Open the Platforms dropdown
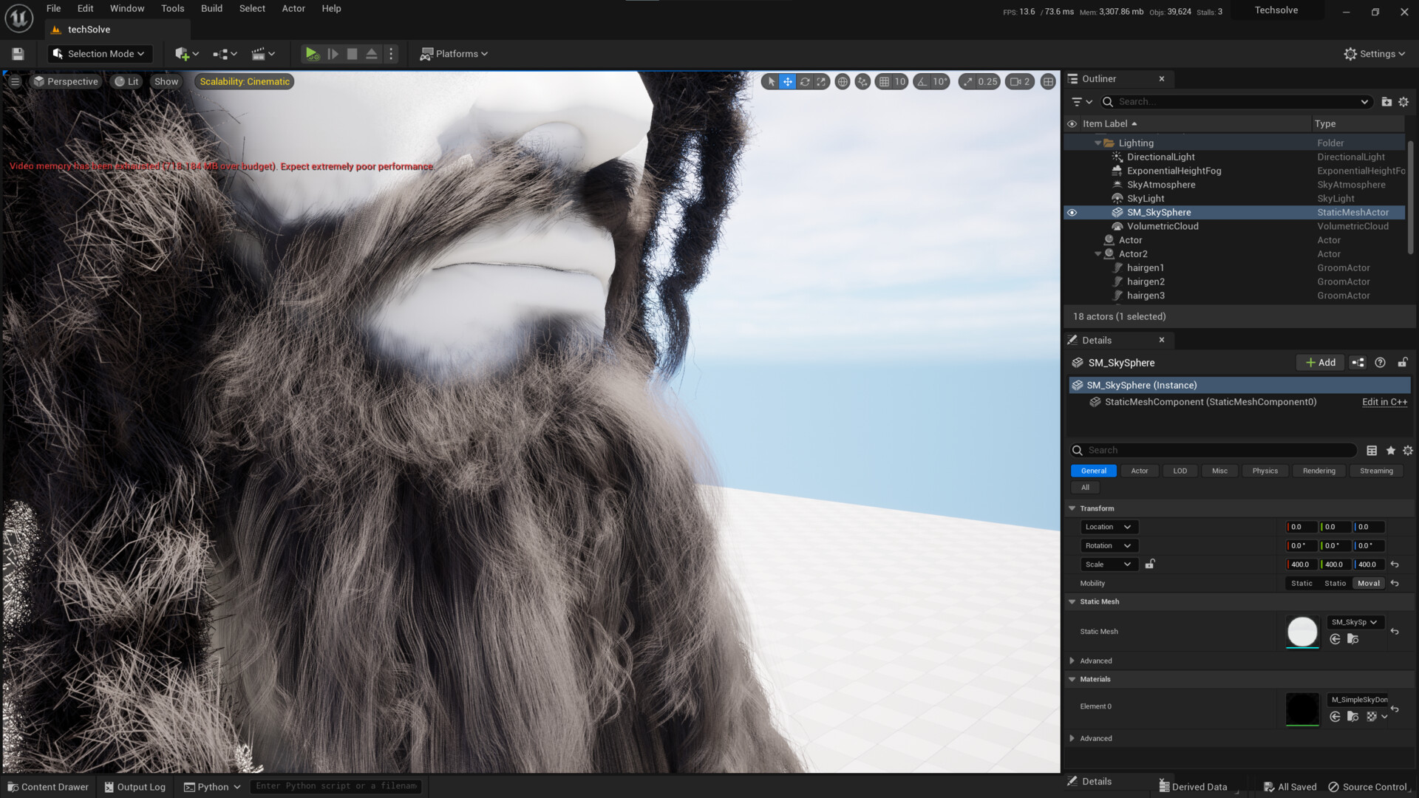The image size is (1419, 798). pos(454,53)
